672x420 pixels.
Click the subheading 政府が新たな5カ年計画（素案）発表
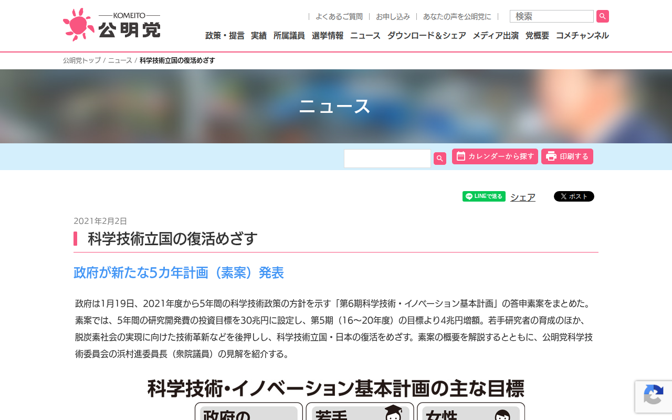tap(178, 273)
